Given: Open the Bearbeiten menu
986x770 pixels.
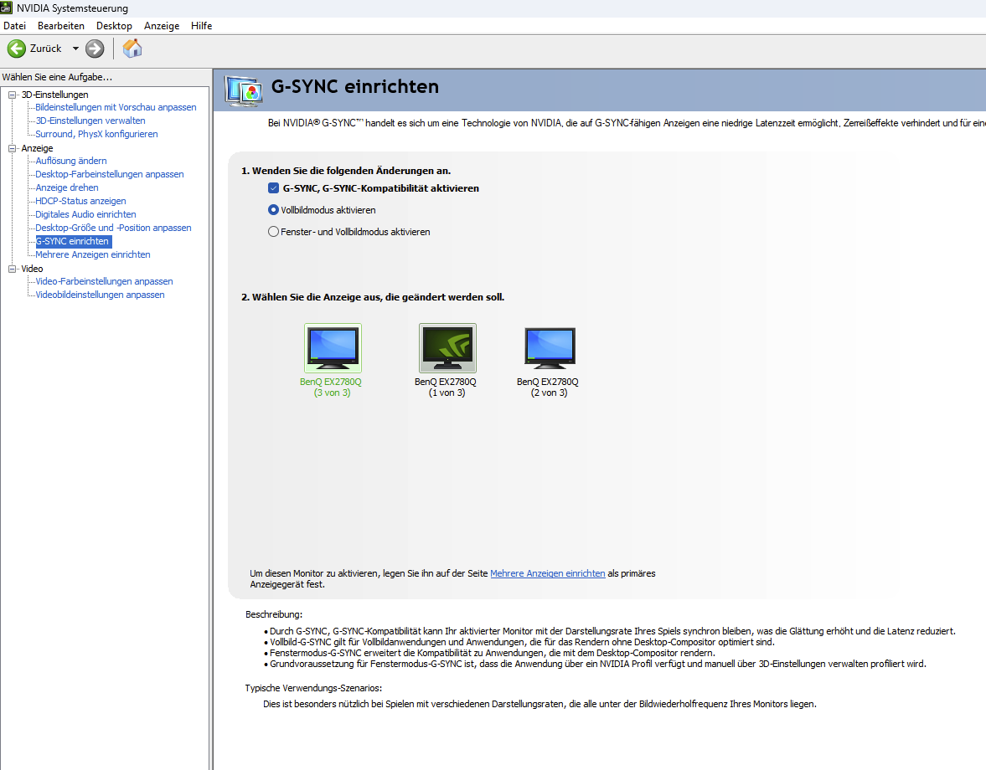Looking at the screenshot, I should (61, 26).
